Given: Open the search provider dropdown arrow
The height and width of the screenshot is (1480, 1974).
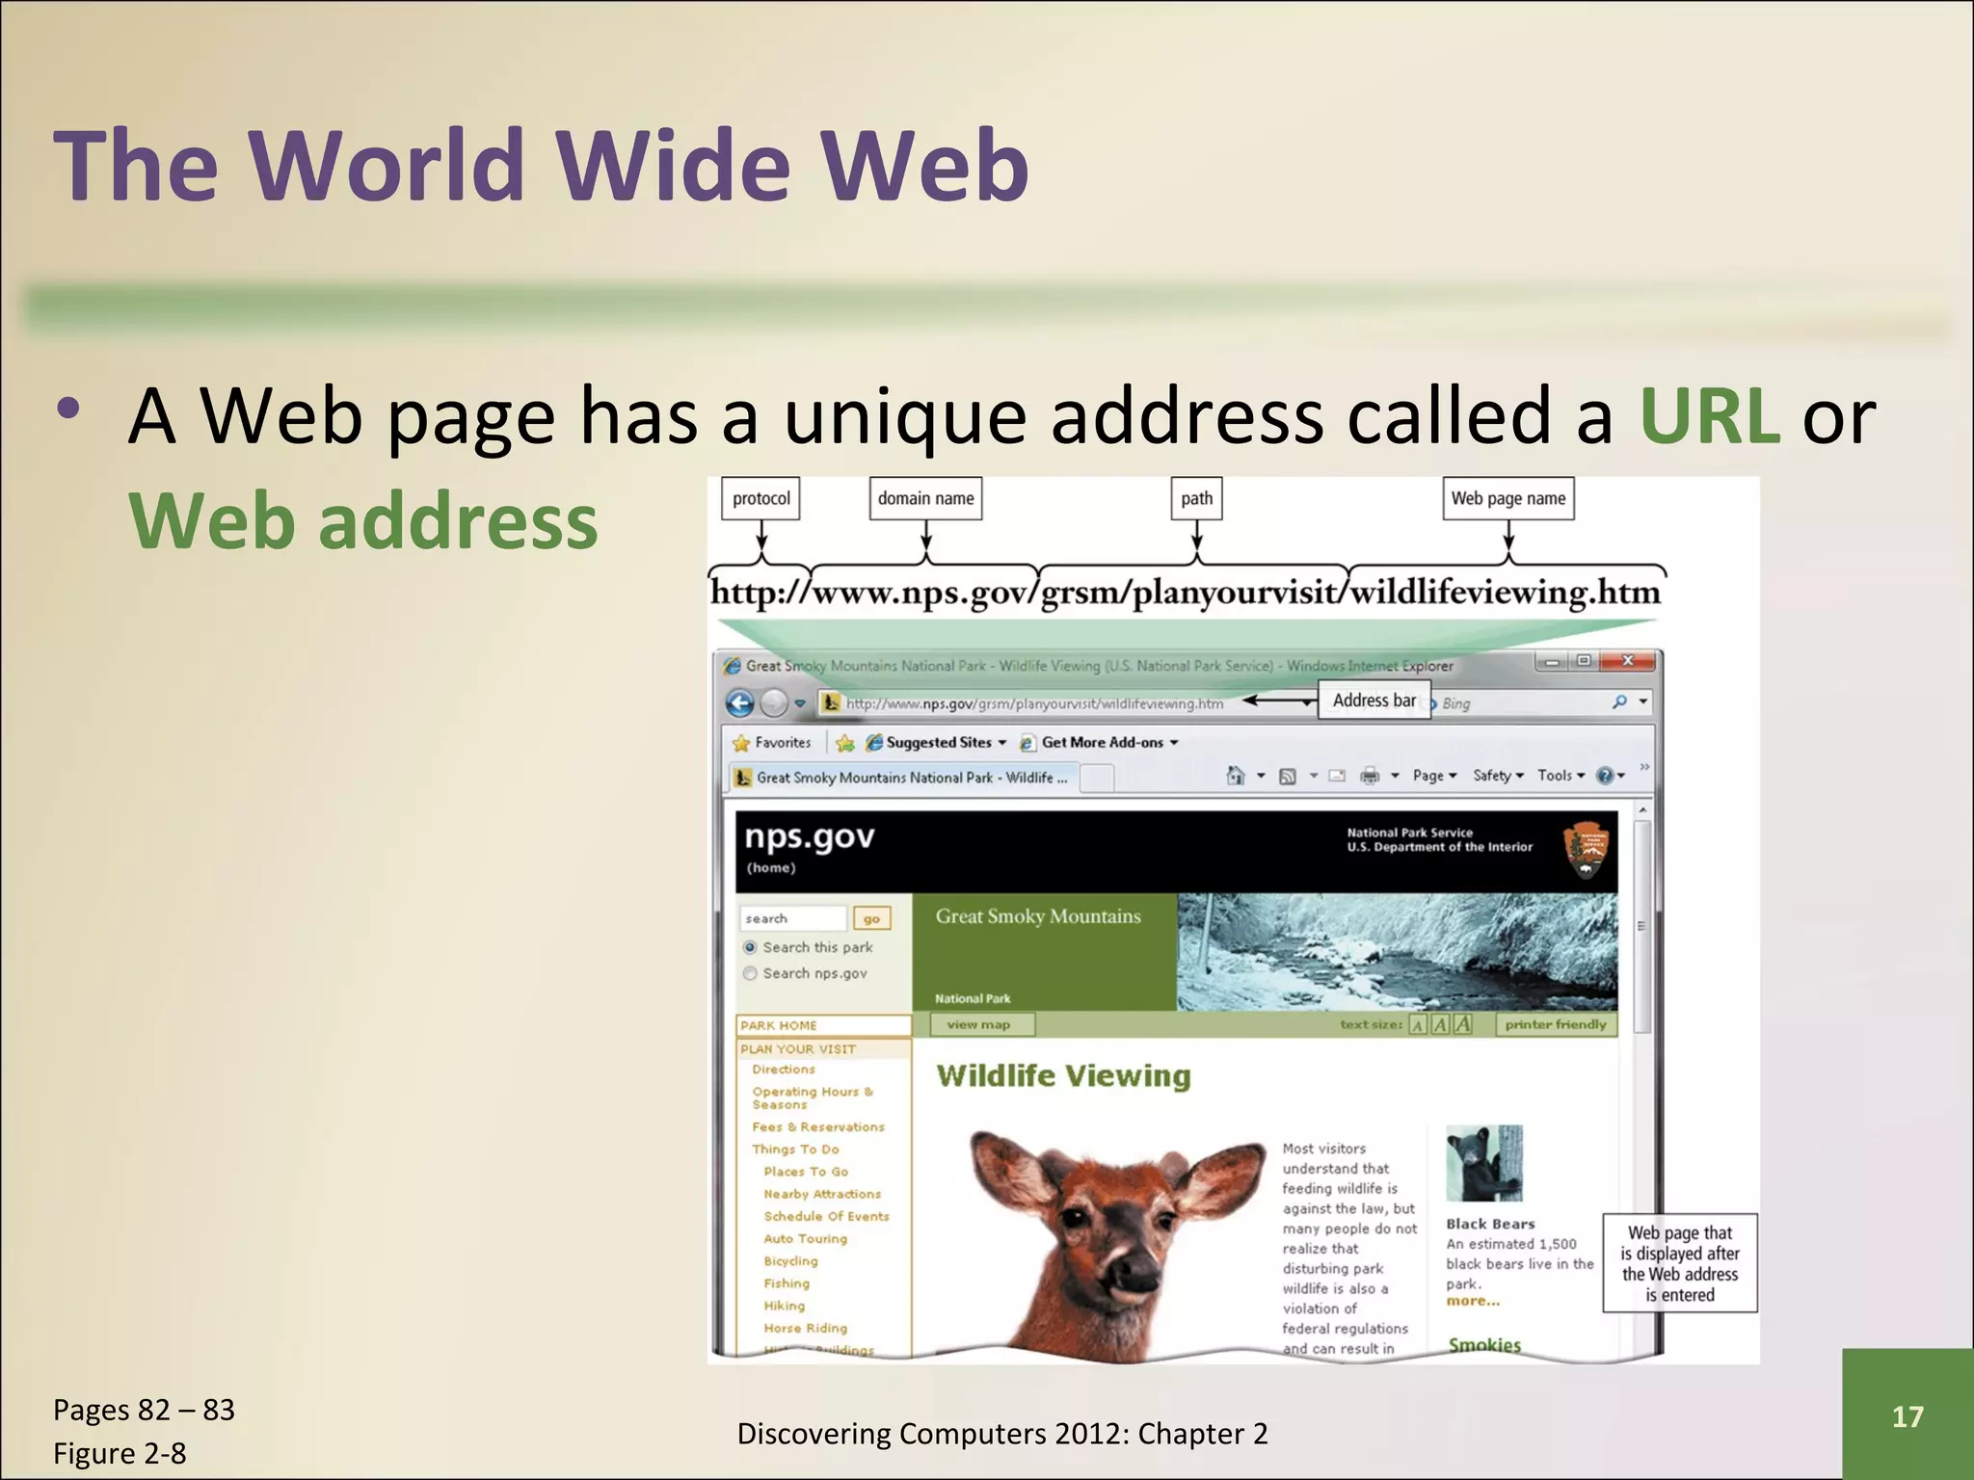Looking at the screenshot, I should point(1643,702).
